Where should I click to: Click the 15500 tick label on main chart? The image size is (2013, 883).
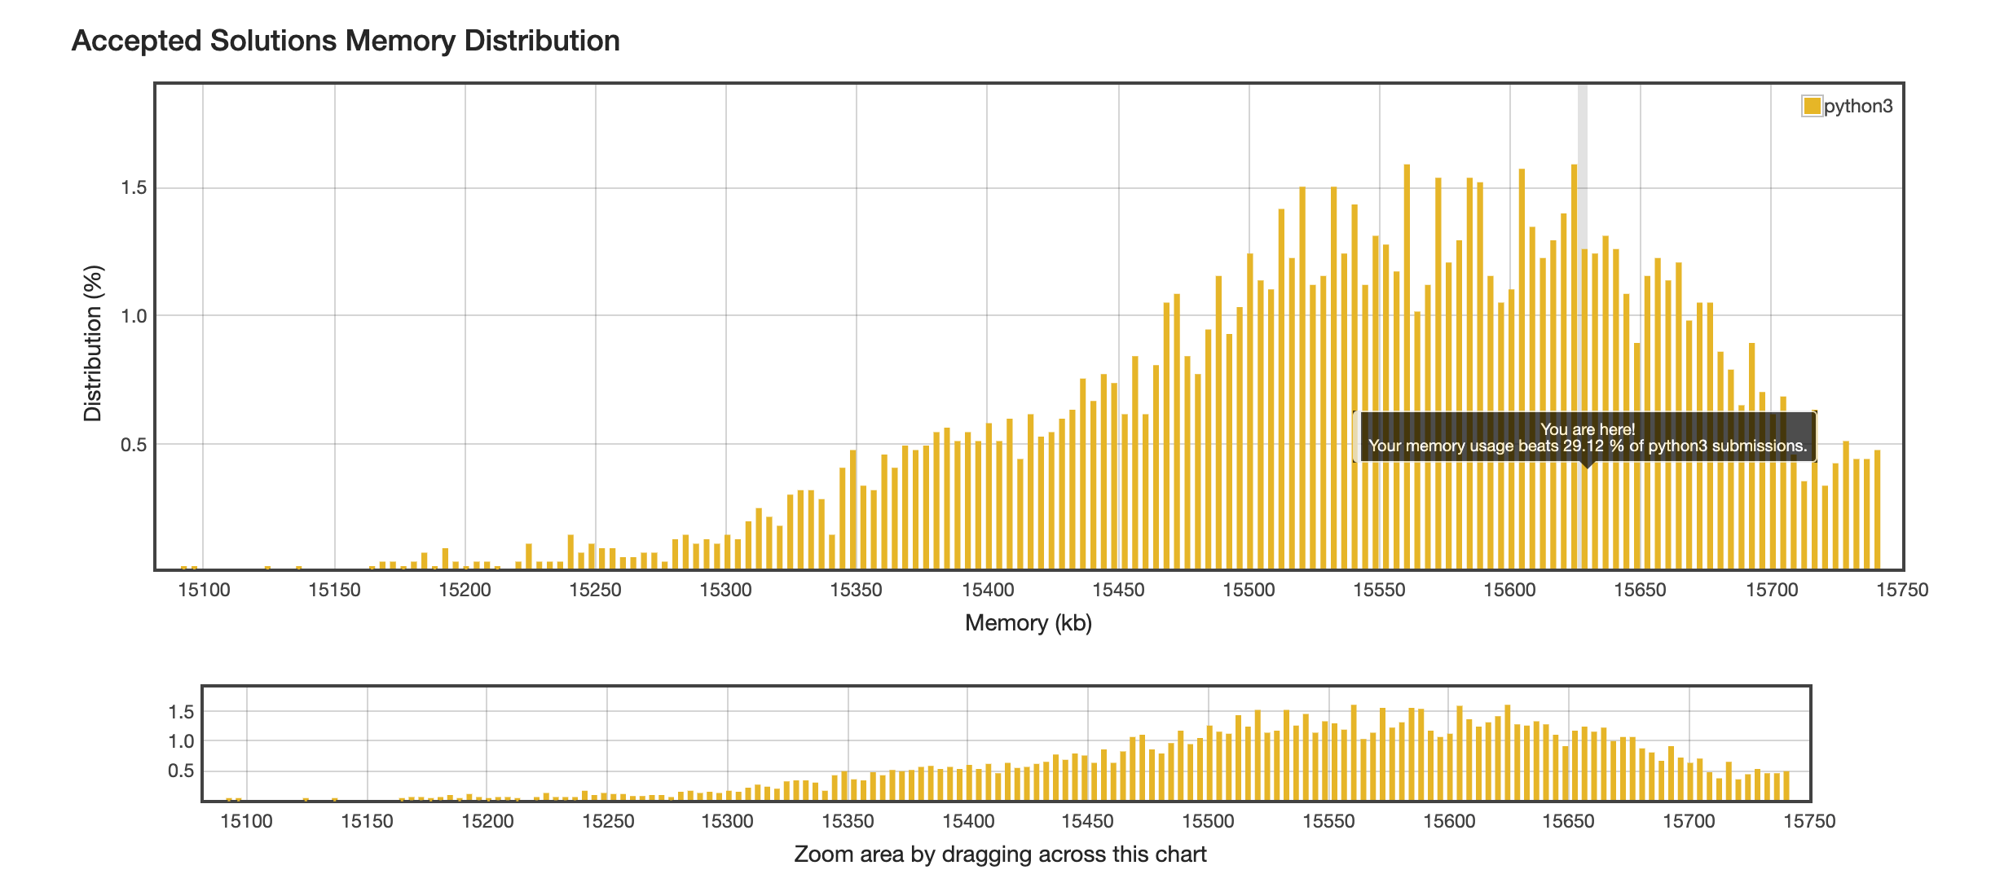1248,591
